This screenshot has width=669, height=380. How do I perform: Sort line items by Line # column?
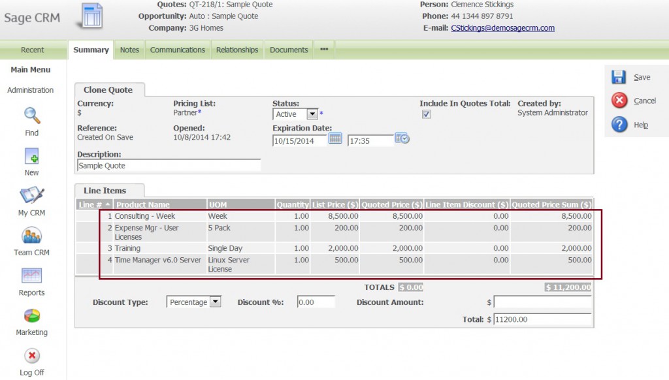91,205
